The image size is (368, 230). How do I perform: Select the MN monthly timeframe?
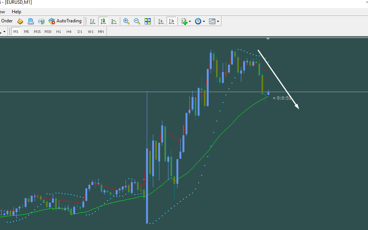click(101, 32)
